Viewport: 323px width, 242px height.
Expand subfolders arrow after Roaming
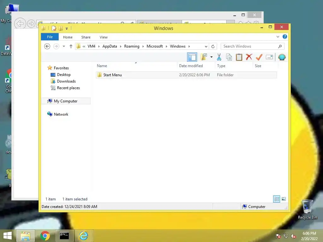[x=143, y=47]
